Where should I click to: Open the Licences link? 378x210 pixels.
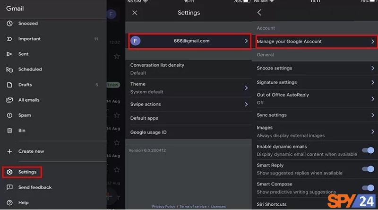click(x=218, y=207)
